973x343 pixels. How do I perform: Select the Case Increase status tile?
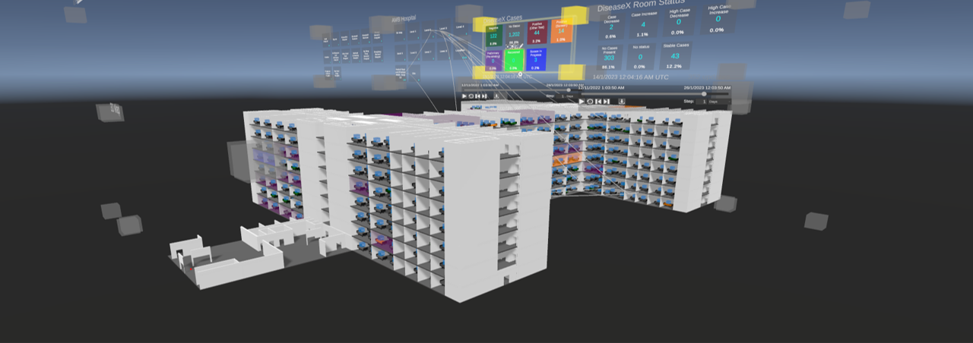tap(643, 26)
